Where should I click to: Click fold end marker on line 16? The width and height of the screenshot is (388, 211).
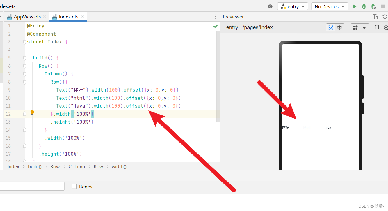[25, 146]
